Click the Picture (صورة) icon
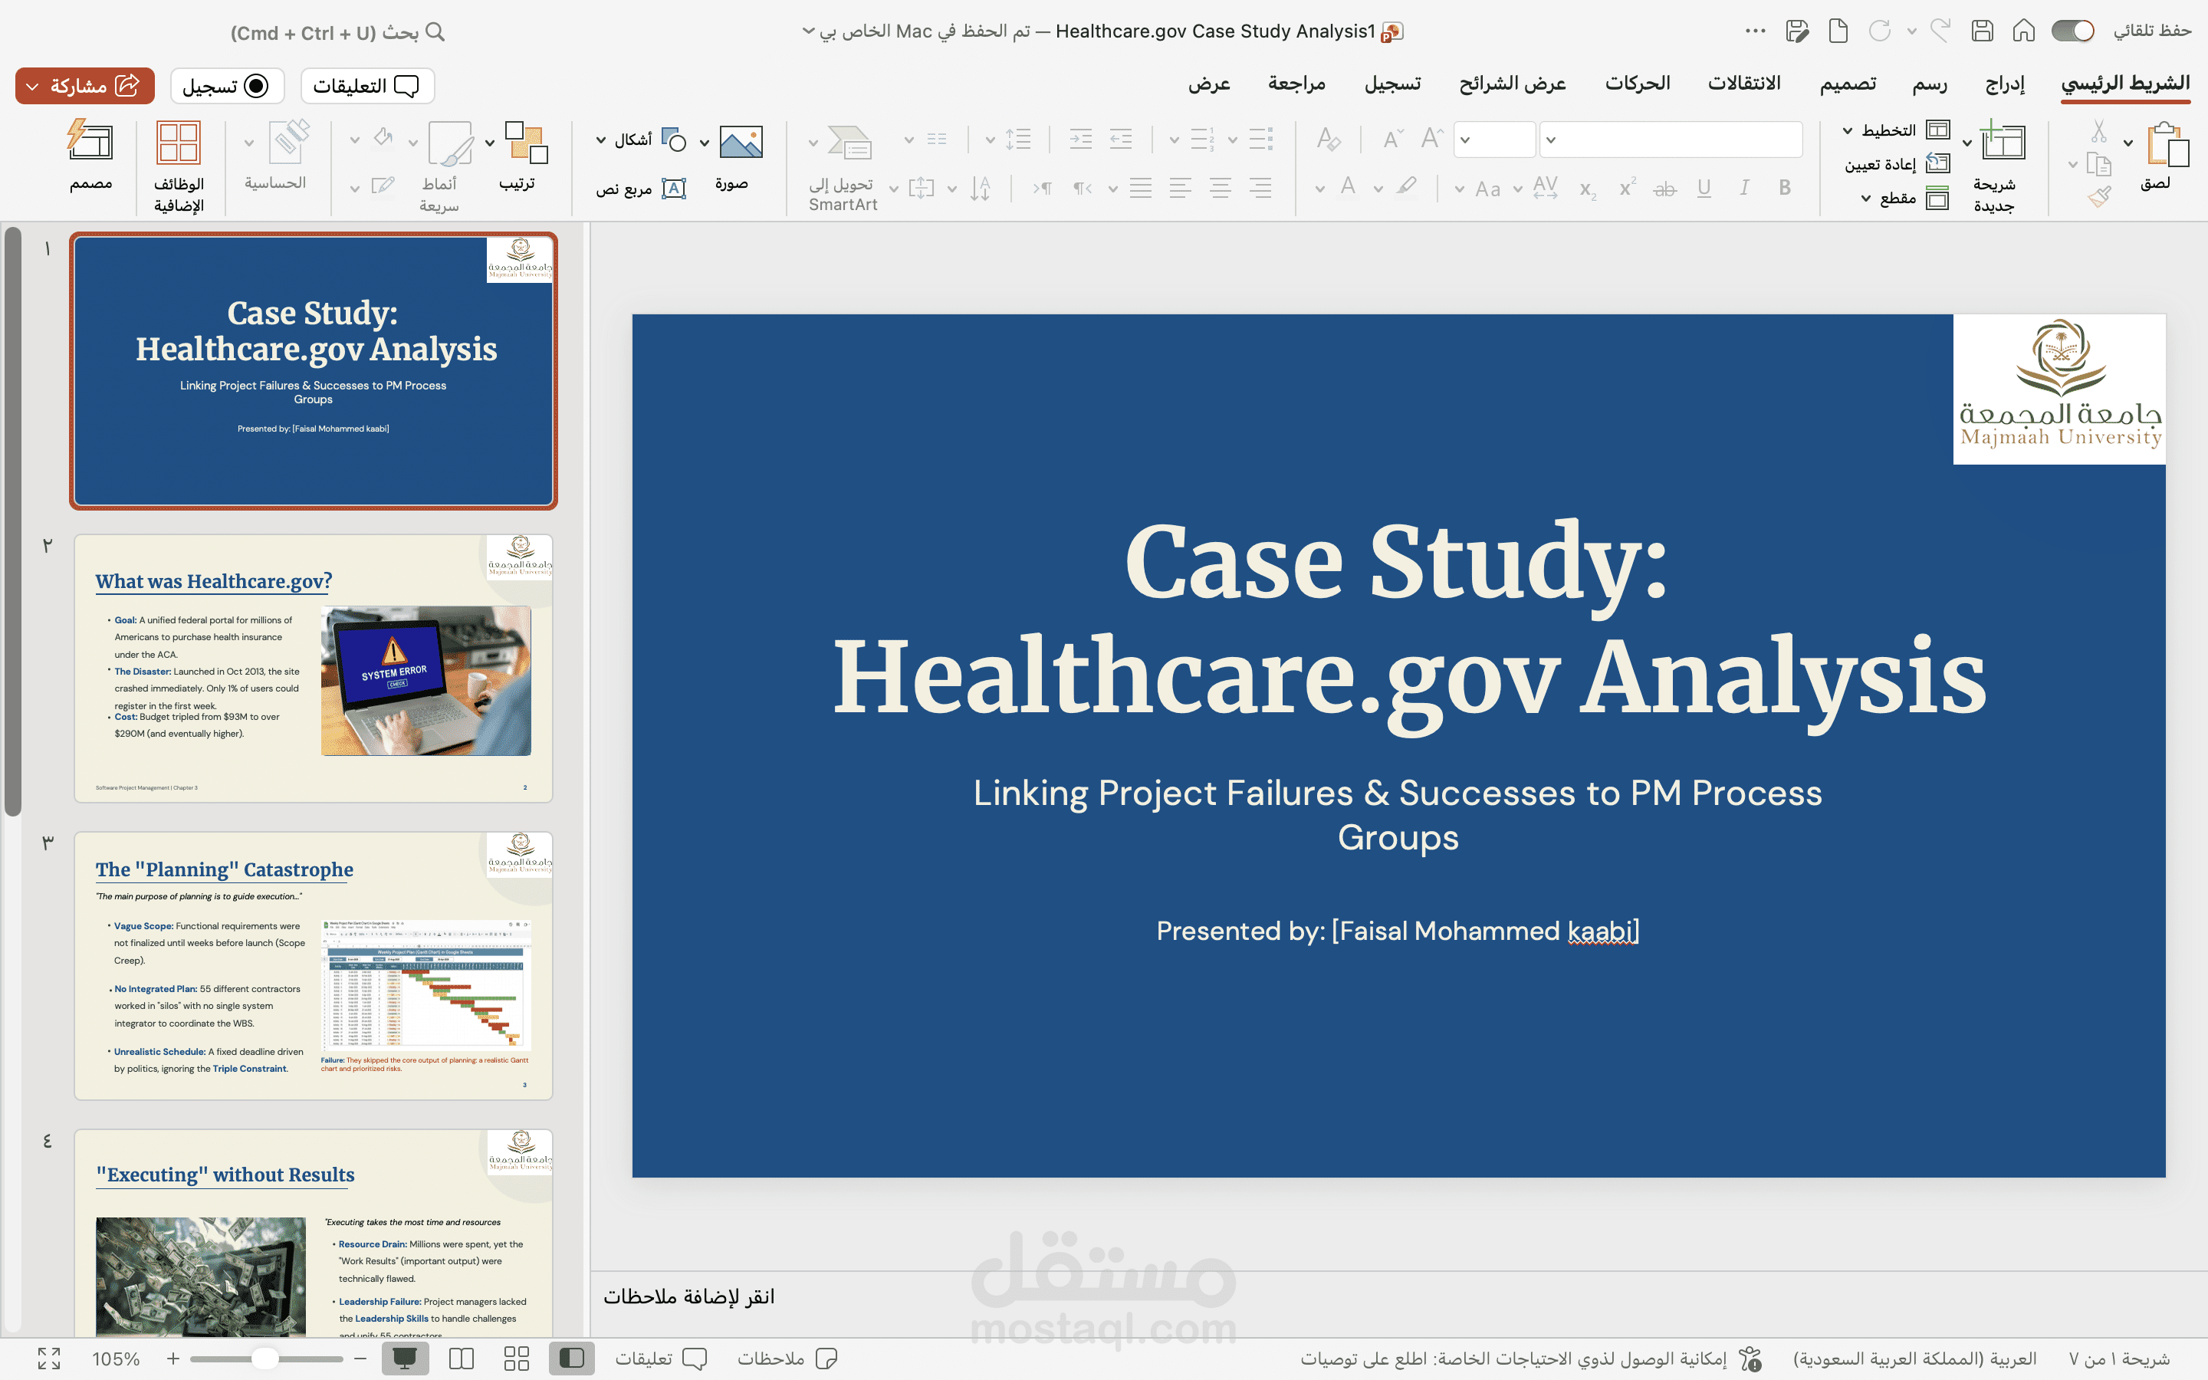 coord(741,142)
